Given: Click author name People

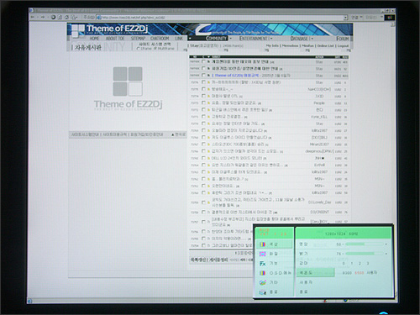Looking at the screenshot, I should click(319, 103).
